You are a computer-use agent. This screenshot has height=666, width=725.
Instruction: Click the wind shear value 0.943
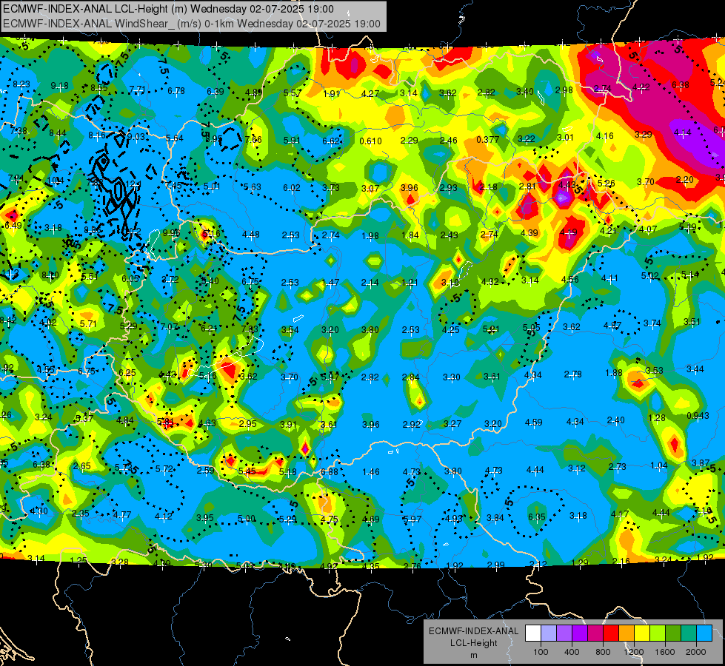point(698,415)
